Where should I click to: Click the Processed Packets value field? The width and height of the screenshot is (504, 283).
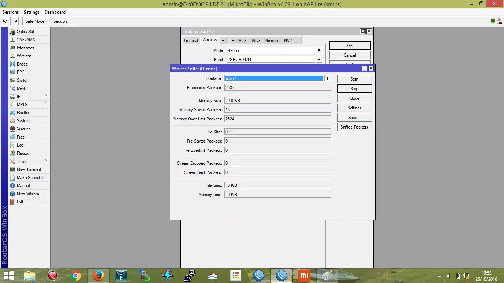277,88
